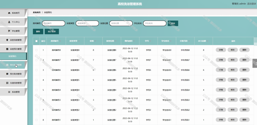Tick the select-all checkbox in table header

click(x=36, y=41)
